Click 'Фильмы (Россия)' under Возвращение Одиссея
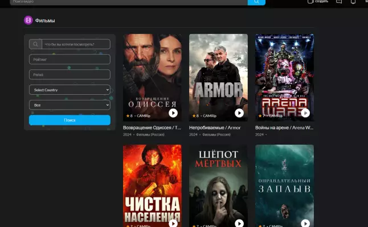This screenshot has width=368, height=227. [x=150, y=134]
